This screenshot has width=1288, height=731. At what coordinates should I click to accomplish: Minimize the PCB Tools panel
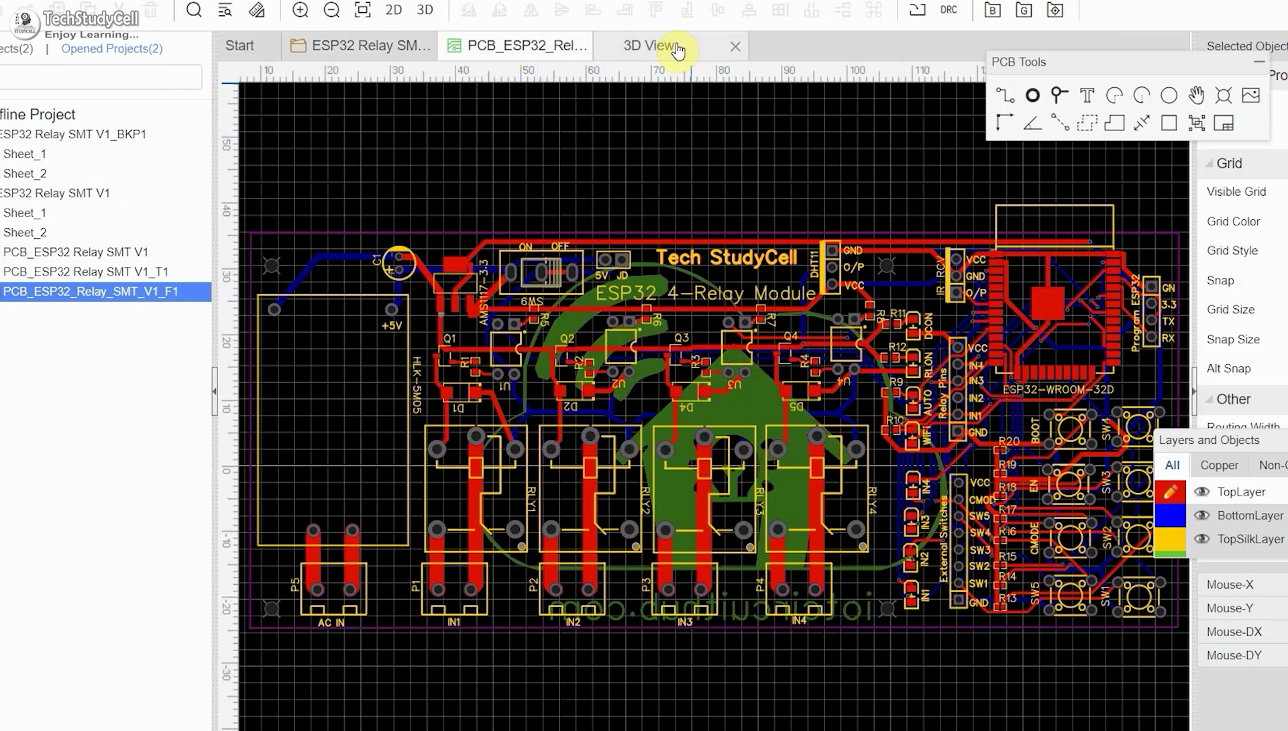[1259, 62]
